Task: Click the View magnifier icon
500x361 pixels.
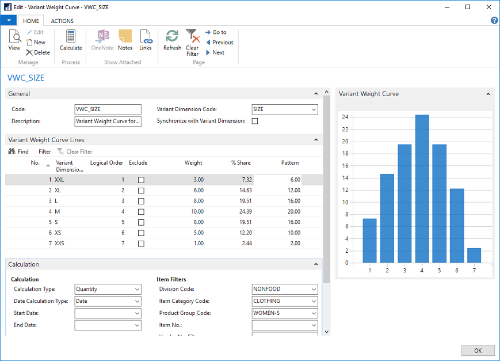Action: coord(14,38)
